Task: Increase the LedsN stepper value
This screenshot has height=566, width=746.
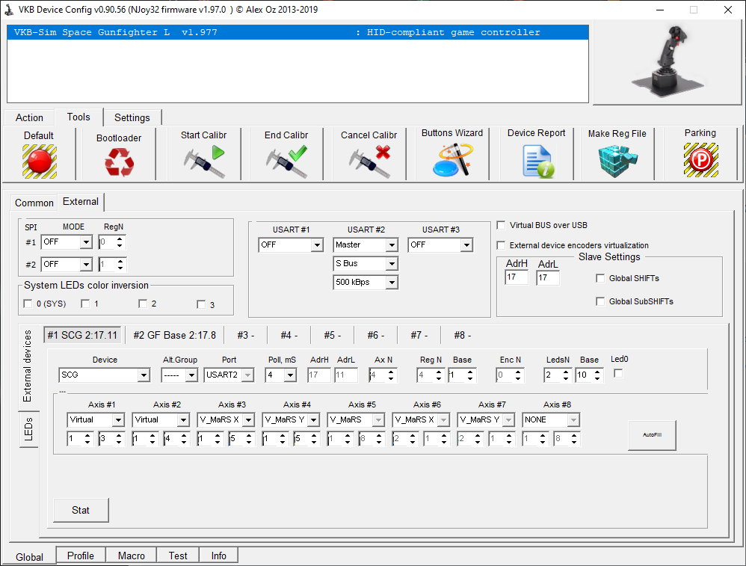Action: 566,372
